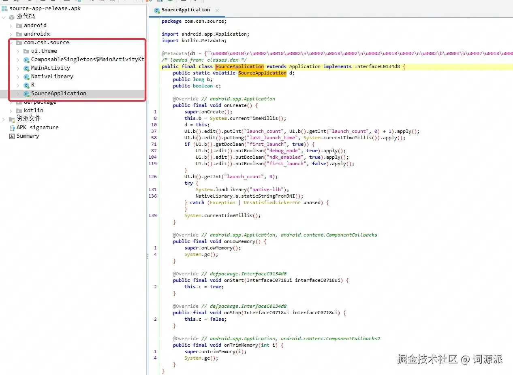Expand the NativeLibrary class members
Screen dimensions: 513x375
click(18, 77)
